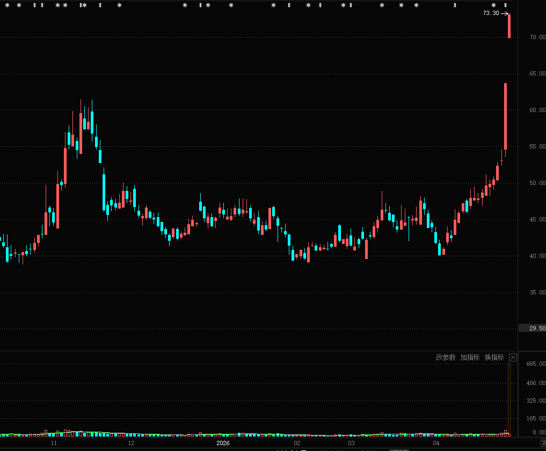Viewport: 546px width, 451px height.
Task: Click 改参数 to modify indicator parameters
Action: pyautogui.click(x=445, y=357)
